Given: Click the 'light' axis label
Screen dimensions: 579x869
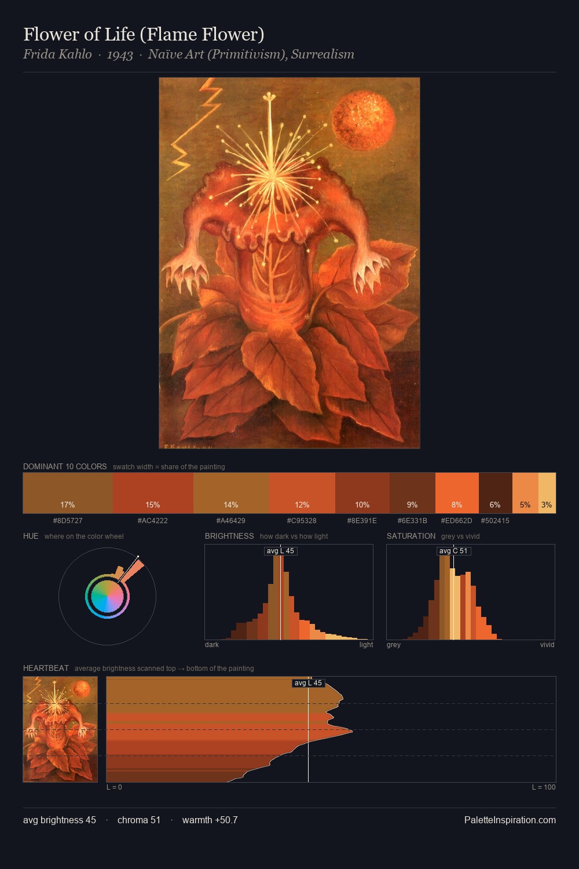Looking at the screenshot, I should click(x=367, y=645).
